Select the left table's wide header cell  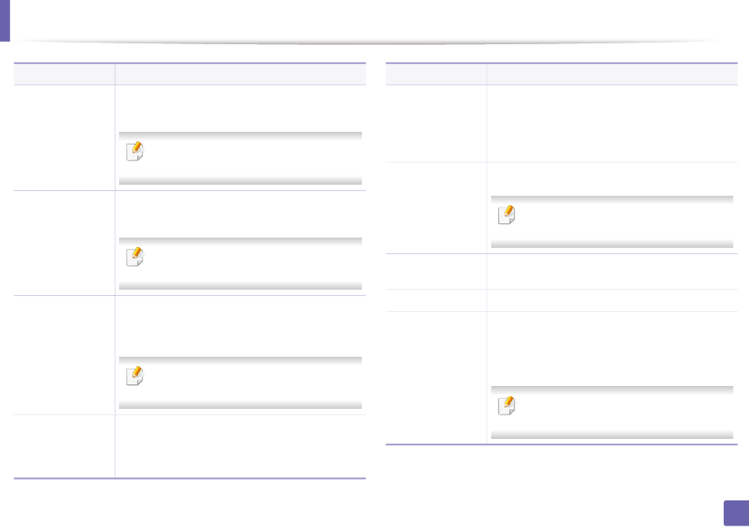[x=240, y=74]
